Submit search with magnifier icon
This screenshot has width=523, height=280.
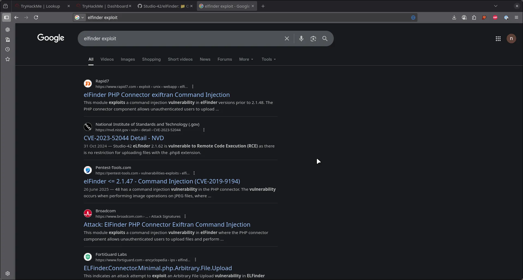pos(325,39)
